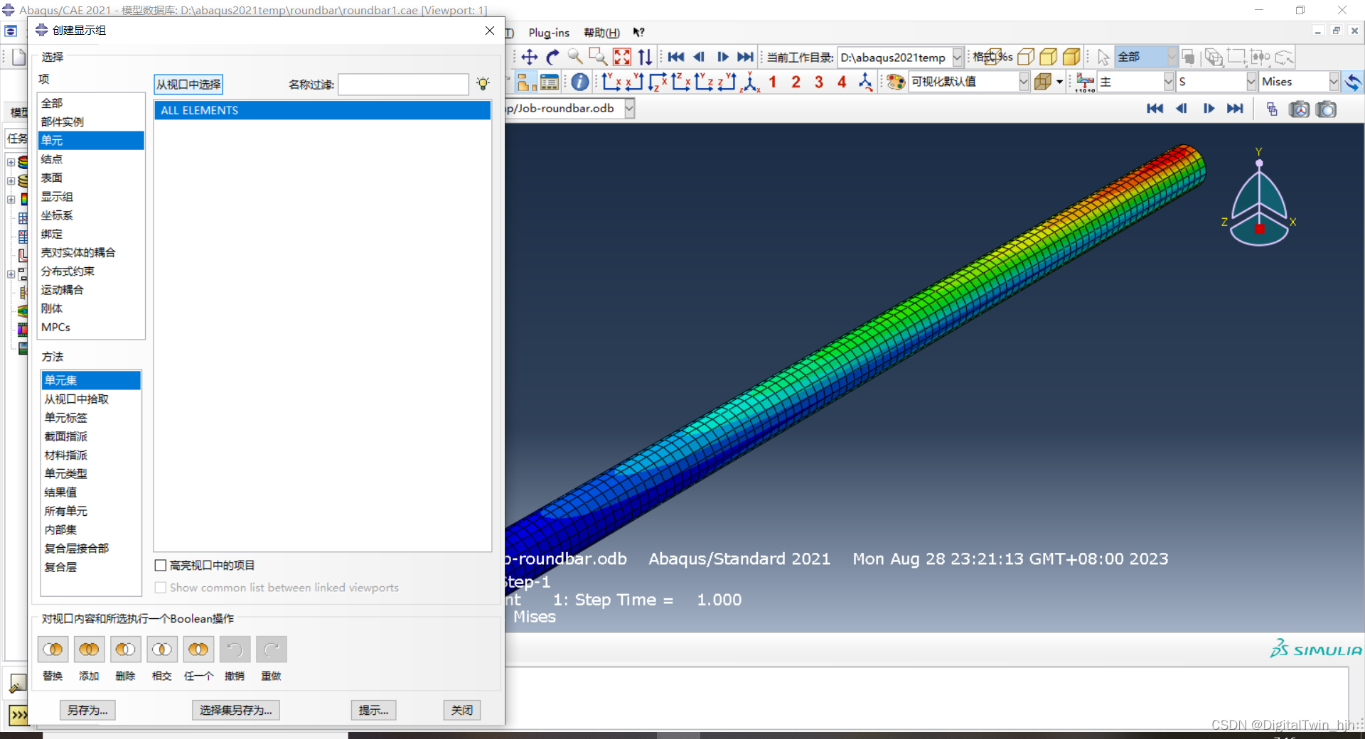Click the view orientation triad in viewport
The height and width of the screenshot is (739, 1365).
[1259, 197]
